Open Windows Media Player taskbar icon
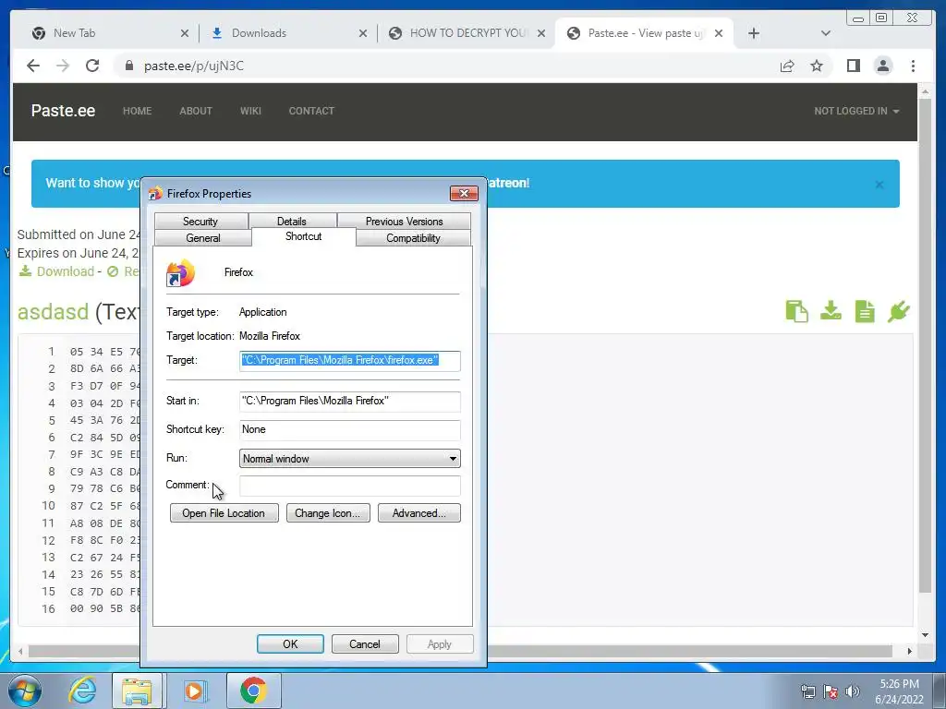This screenshot has height=709, width=946. point(195,691)
